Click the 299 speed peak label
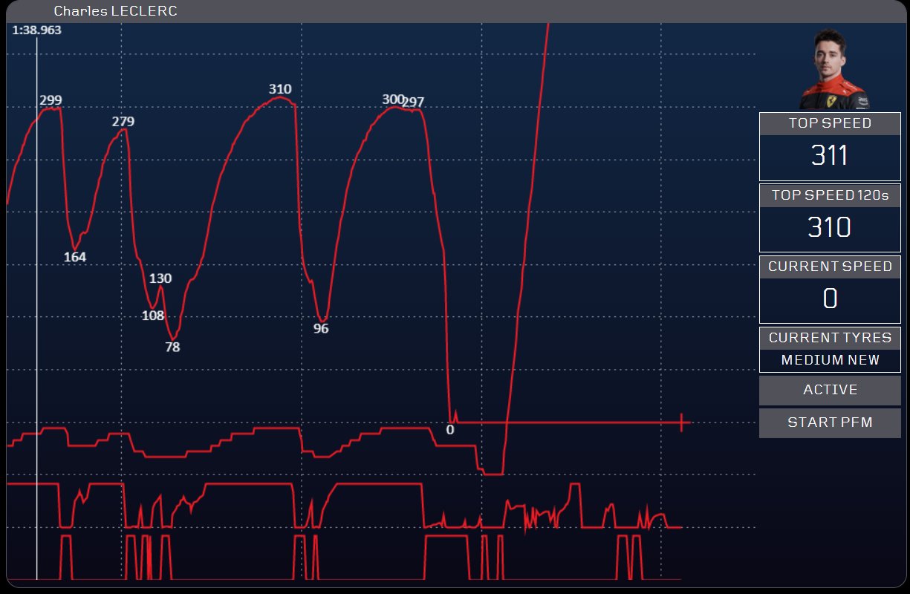 pos(51,100)
